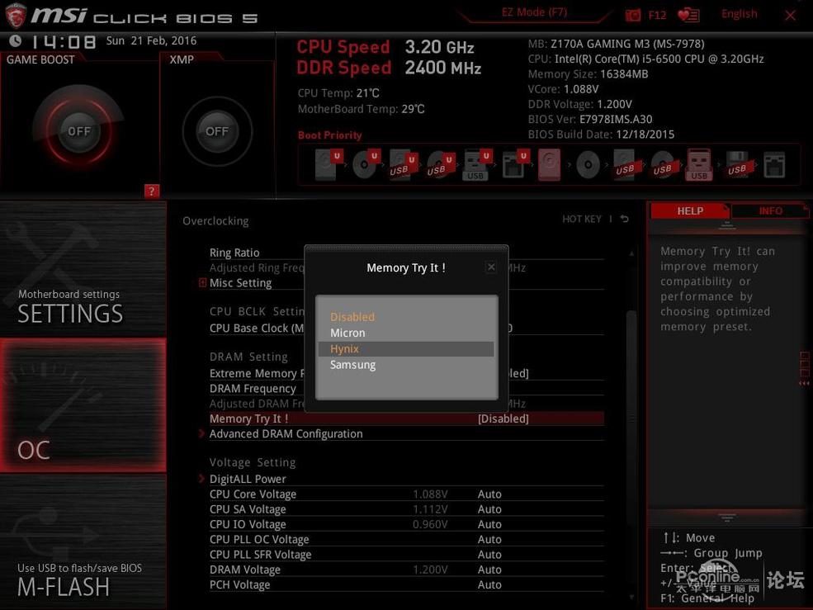This screenshot has width=813, height=610.
Task: Click 'MotherBoard Temp: 29°C' reading
Action: (x=361, y=109)
